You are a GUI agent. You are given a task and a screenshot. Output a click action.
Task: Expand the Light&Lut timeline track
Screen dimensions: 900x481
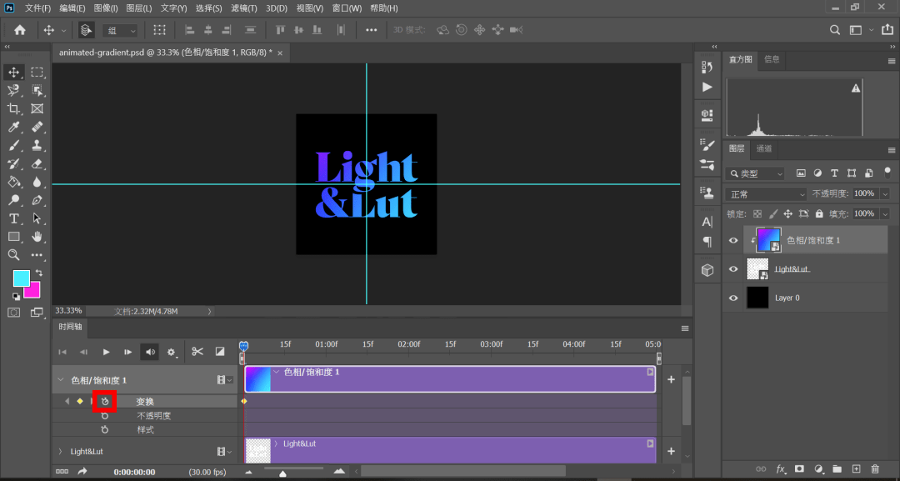pyautogui.click(x=60, y=452)
